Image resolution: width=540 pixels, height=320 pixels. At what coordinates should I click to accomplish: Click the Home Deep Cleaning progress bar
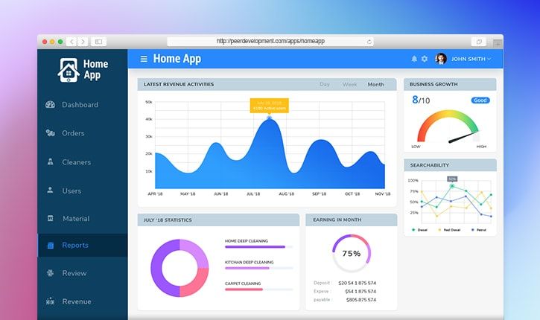tap(259, 247)
